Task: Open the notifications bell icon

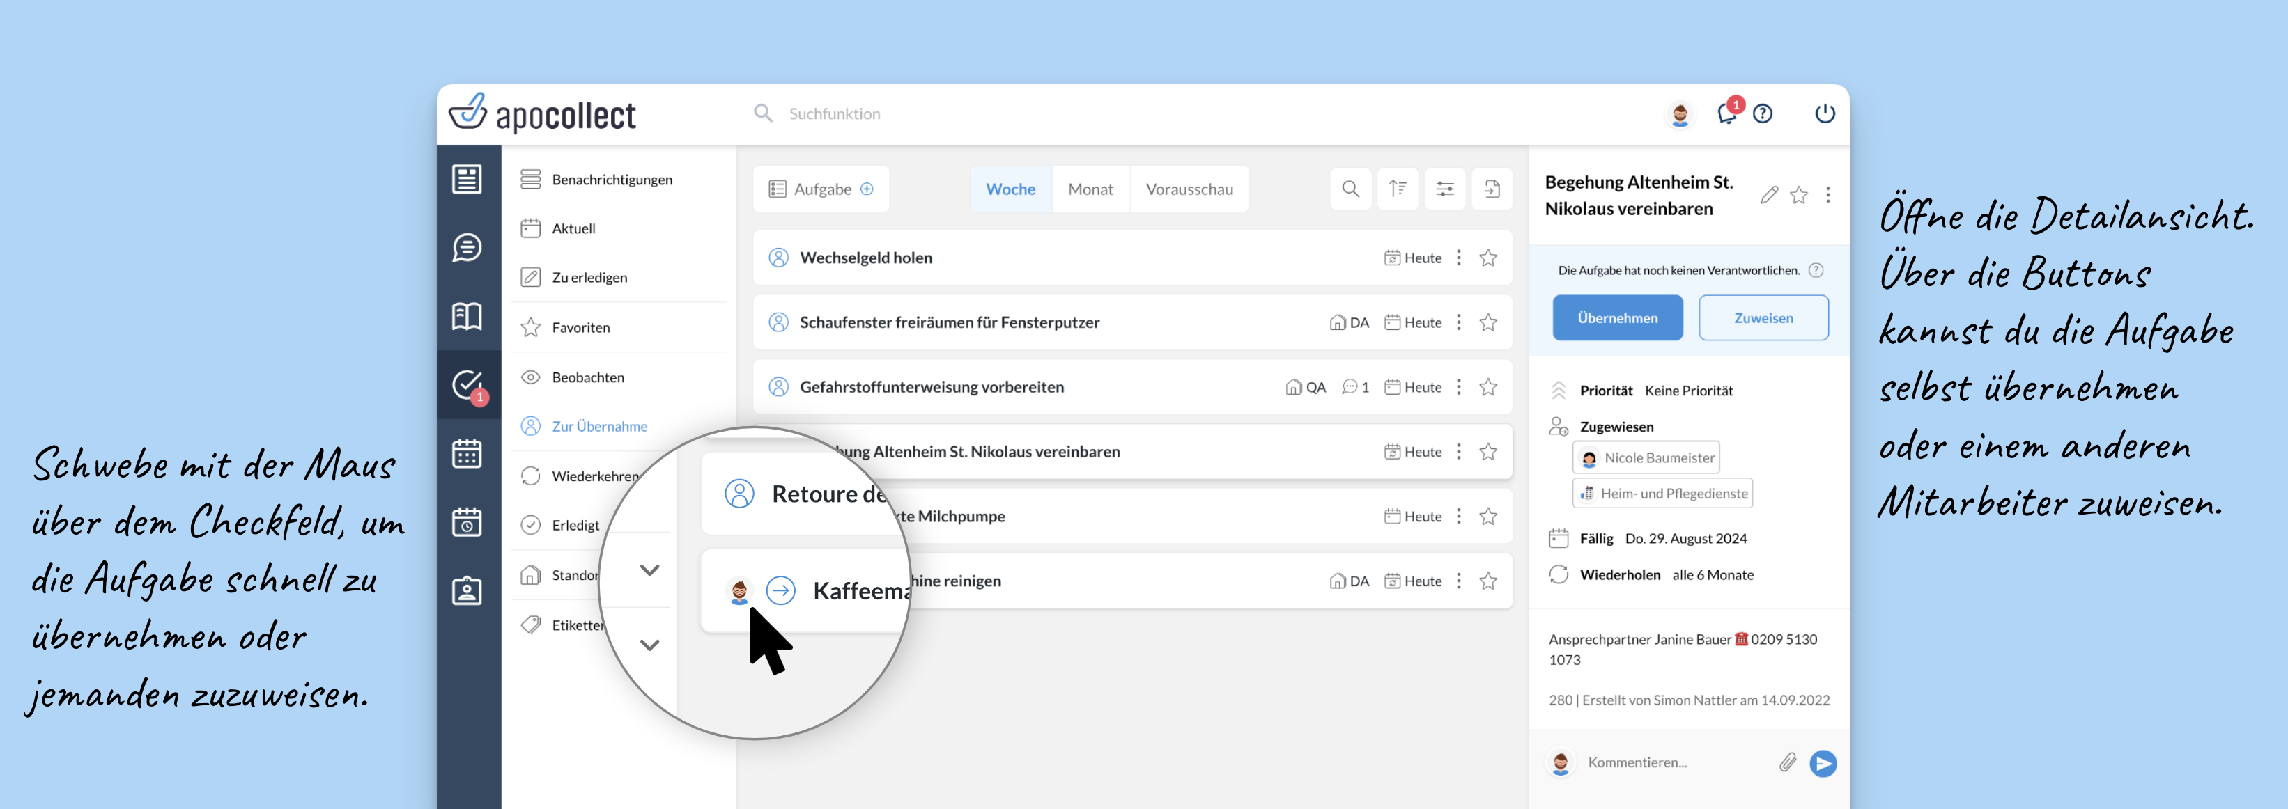Action: point(1726,113)
